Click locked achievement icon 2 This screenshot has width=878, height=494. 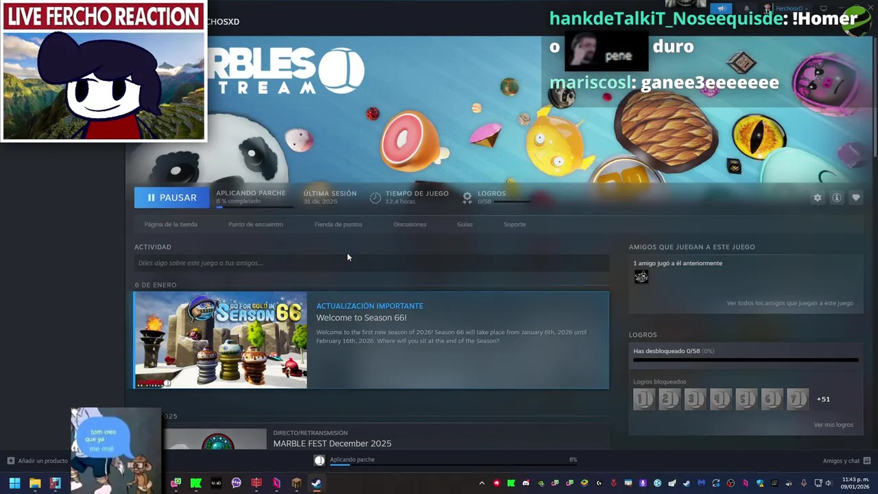pyautogui.click(x=669, y=399)
